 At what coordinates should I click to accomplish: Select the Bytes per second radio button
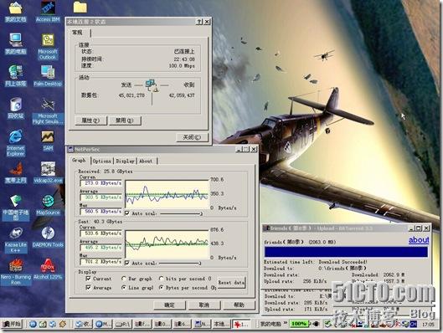point(161,288)
